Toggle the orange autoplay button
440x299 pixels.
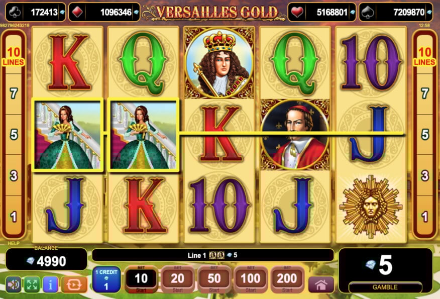click(74, 285)
